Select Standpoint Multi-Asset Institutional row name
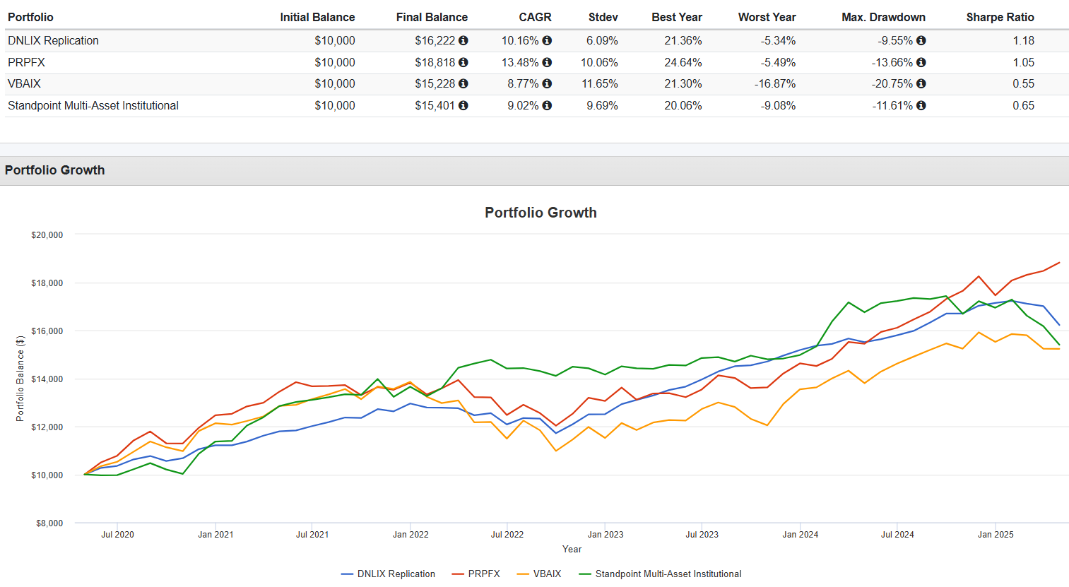 pyautogui.click(x=93, y=105)
